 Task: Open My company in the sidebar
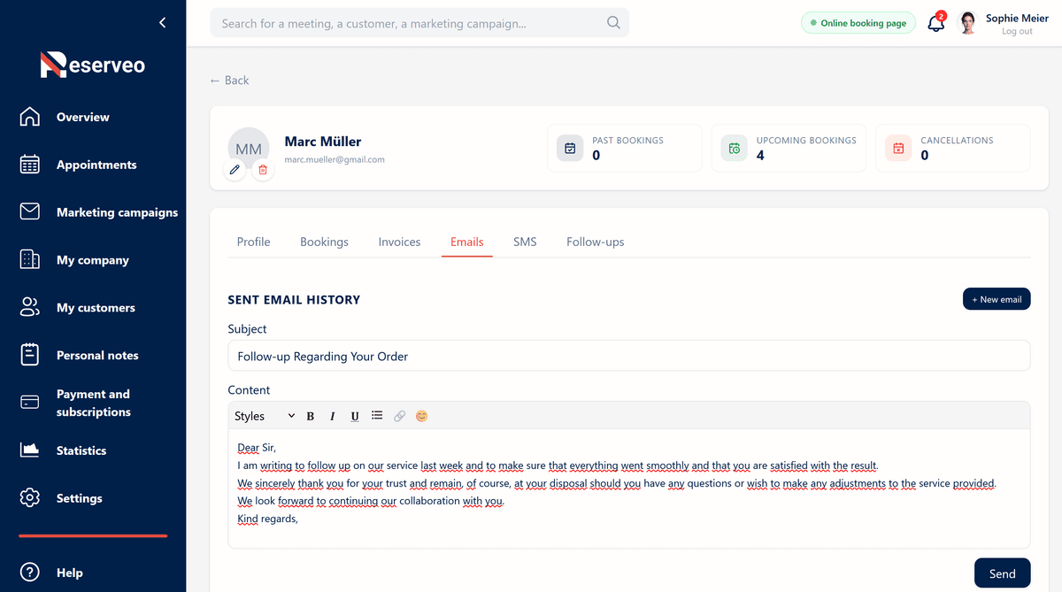[93, 260]
